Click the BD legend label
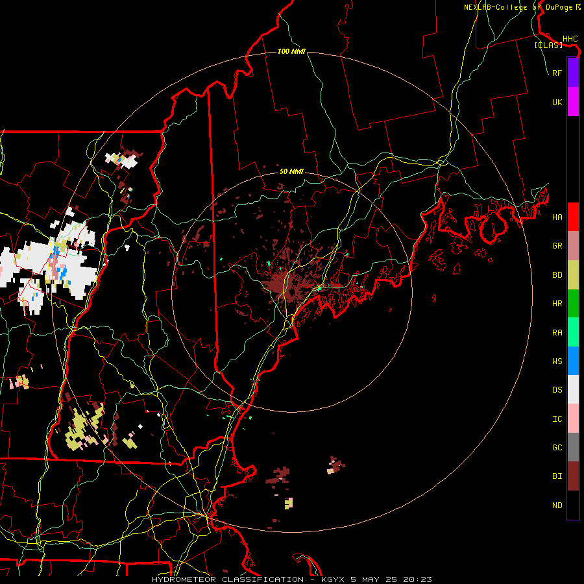 (x=557, y=275)
